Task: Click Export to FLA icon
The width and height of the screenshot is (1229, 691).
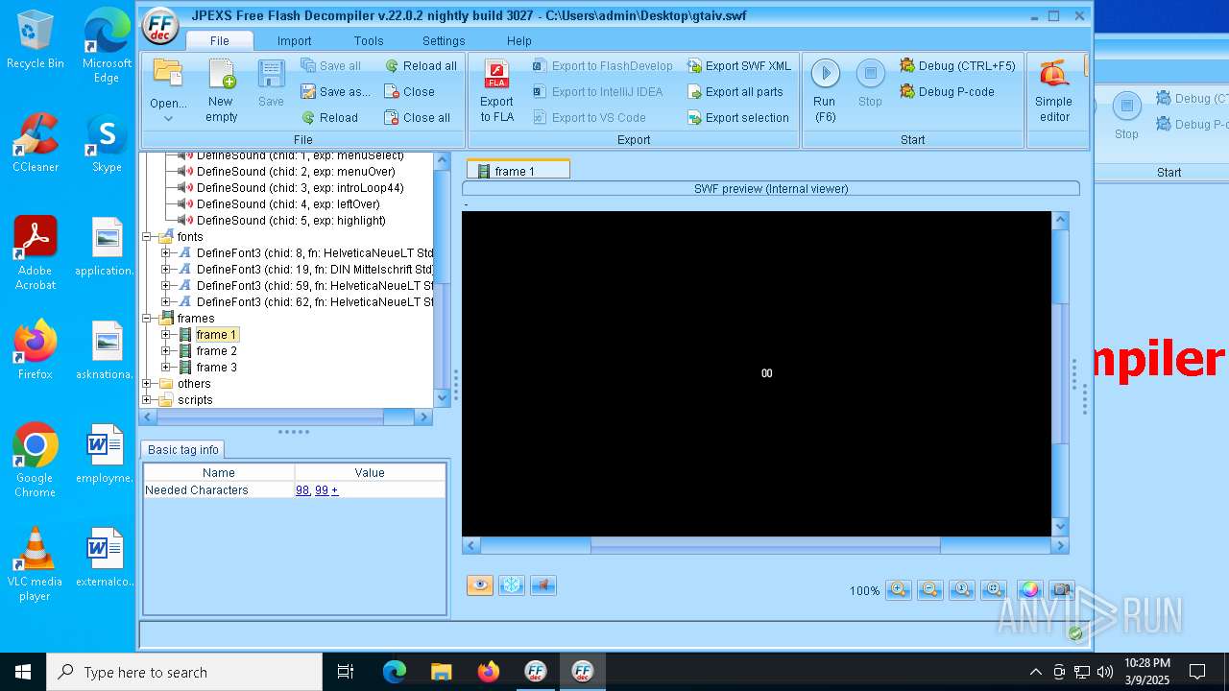Action: 496,91
